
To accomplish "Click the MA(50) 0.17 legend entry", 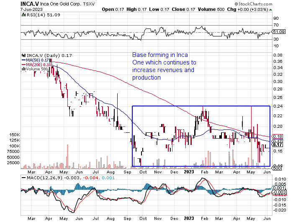I will (x=35, y=60).
